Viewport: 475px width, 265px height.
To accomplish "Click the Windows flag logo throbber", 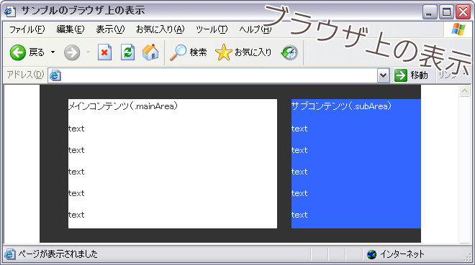I will click(458, 29).
